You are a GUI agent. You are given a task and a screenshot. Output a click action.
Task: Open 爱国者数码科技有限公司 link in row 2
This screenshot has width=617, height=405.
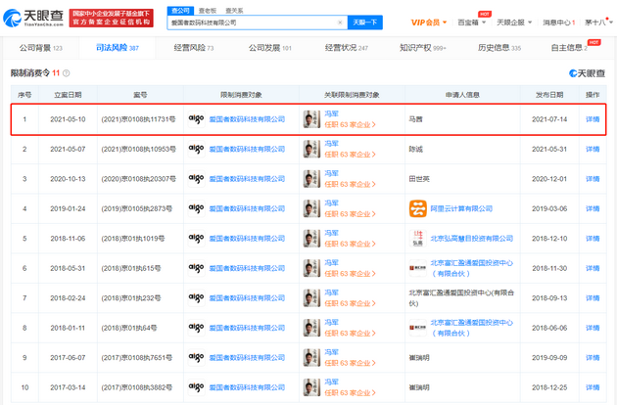(247, 149)
